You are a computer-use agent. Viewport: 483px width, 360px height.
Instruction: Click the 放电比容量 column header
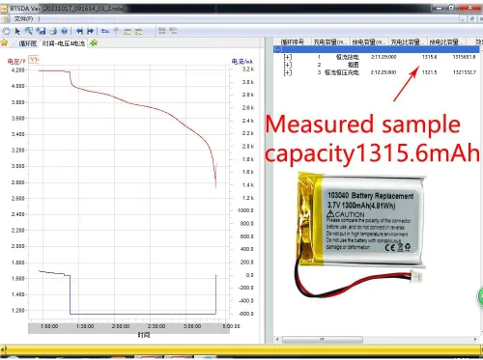point(446,42)
